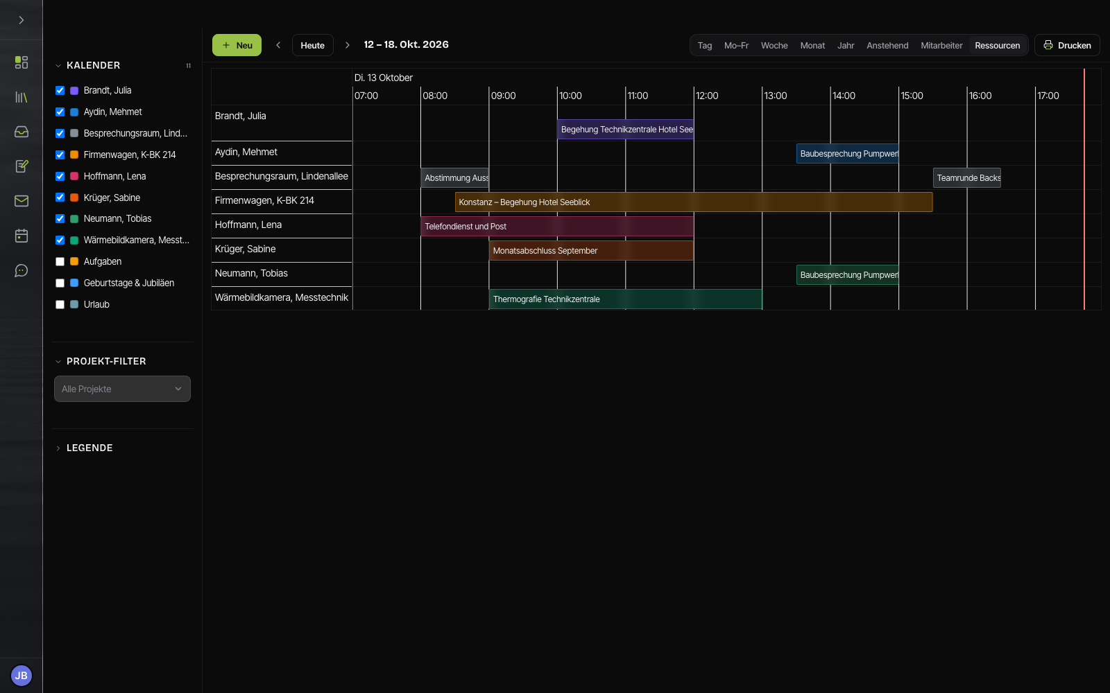The height and width of the screenshot is (693, 1110).
Task: Go to the next week arrow
Action: click(348, 45)
